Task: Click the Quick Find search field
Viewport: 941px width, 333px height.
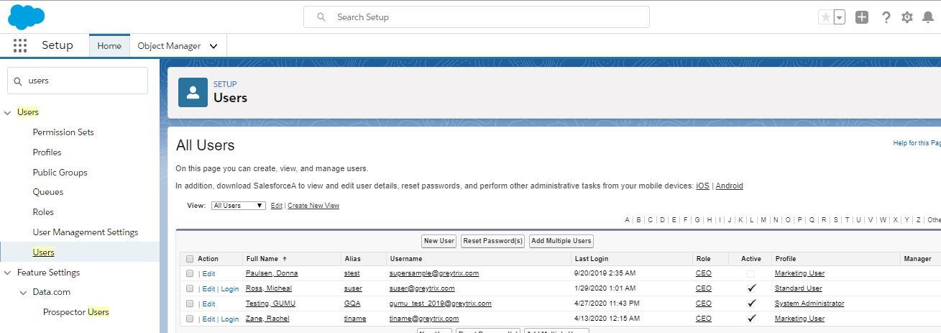Action: (x=78, y=81)
